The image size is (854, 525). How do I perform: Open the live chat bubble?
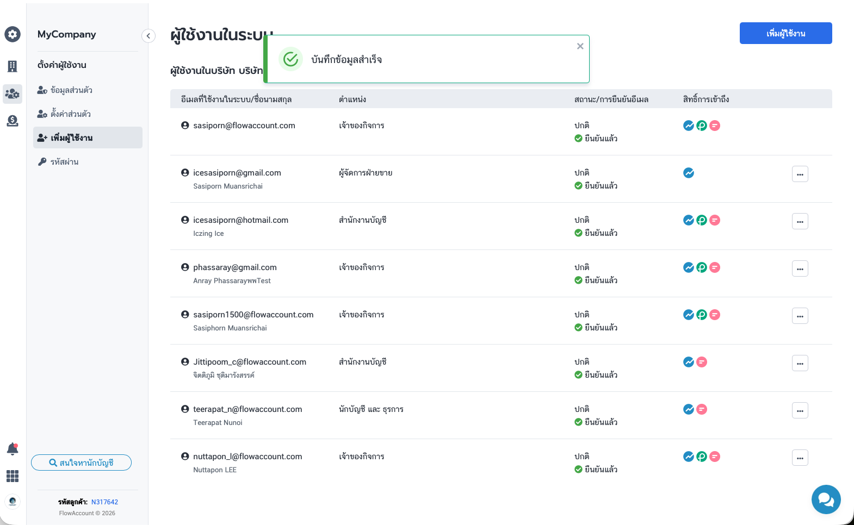[x=826, y=499]
